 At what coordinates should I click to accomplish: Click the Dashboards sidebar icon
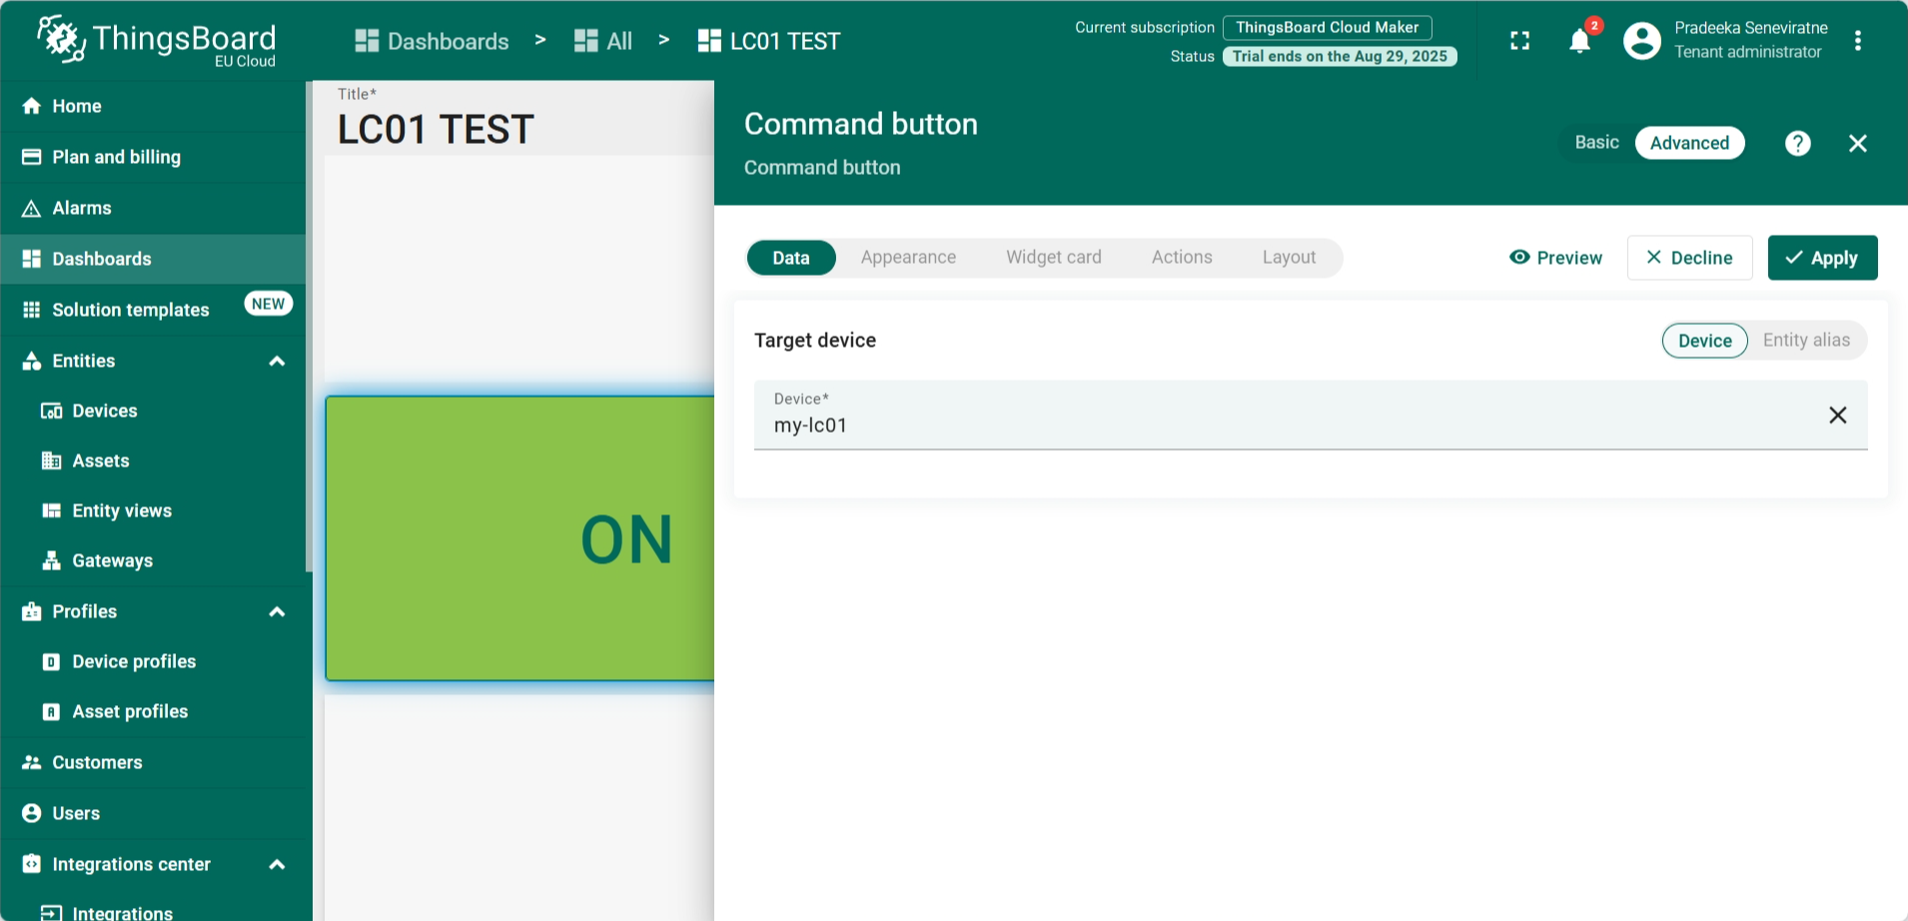(x=32, y=259)
